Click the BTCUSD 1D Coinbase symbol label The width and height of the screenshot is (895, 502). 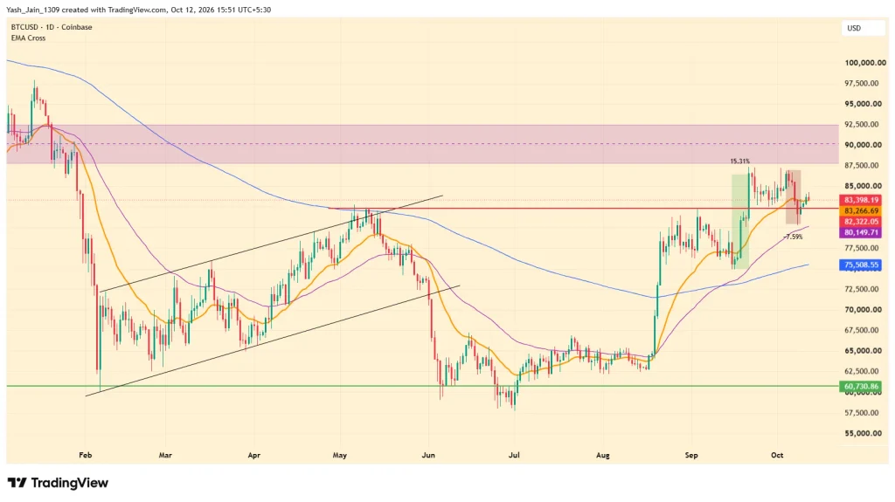coord(52,27)
